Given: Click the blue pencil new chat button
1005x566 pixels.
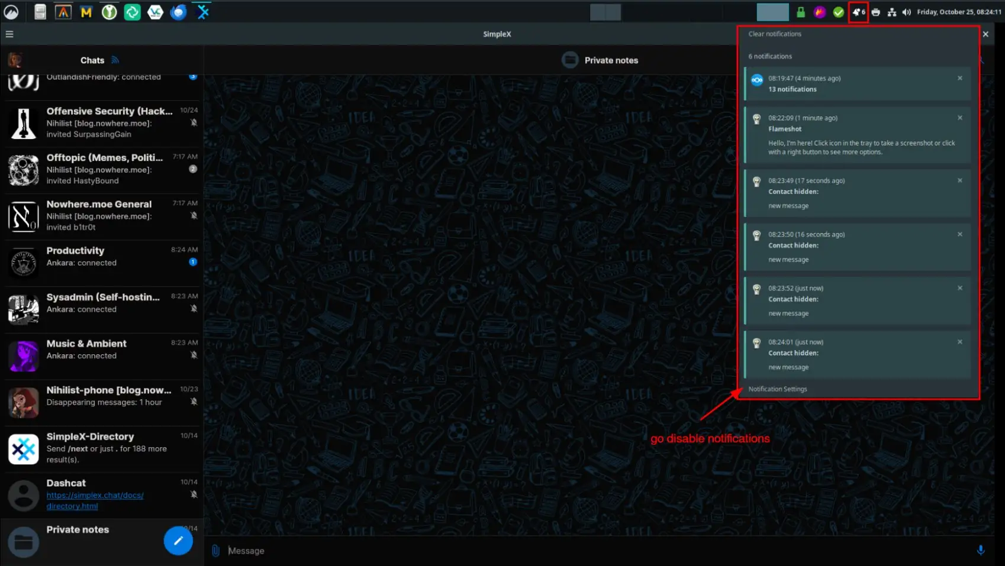Looking at the screenshot, I should (x=178, y=541).
